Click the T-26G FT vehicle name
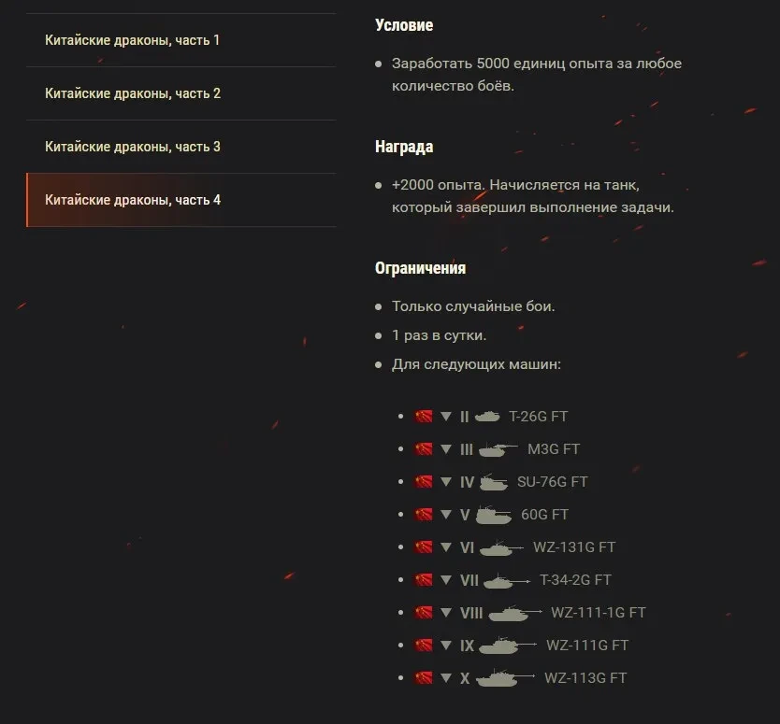The width and height of the screenshot is (780, 724). coord(539,417)
